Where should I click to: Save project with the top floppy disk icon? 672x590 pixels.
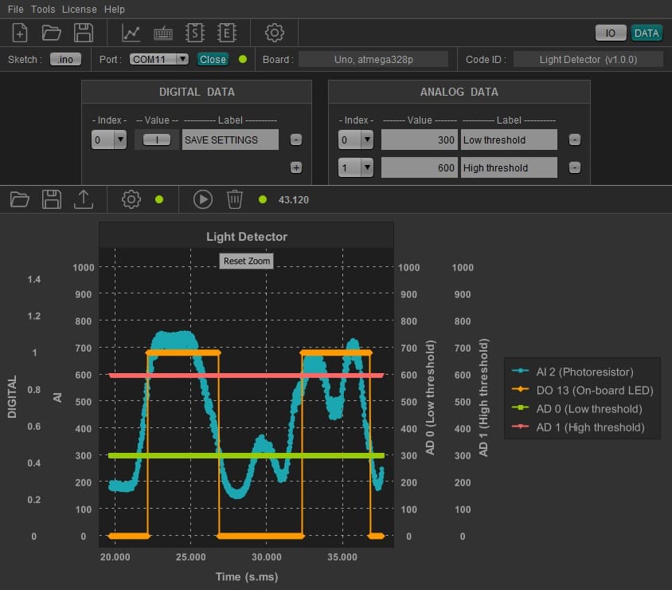(83, 33)
